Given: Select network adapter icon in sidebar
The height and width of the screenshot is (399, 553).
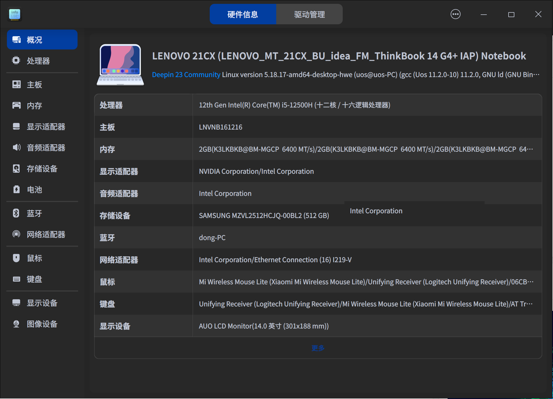Looking at the screenshot, I should point(16,234).
